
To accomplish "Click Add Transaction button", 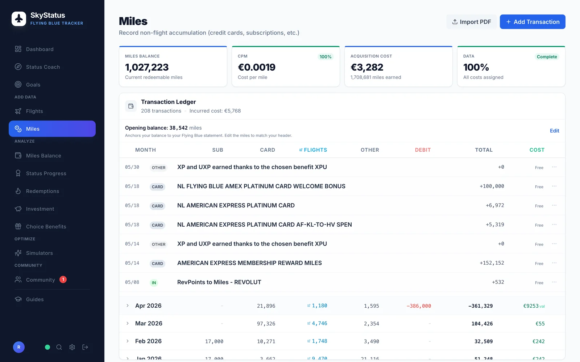I will tap(533, 22).
